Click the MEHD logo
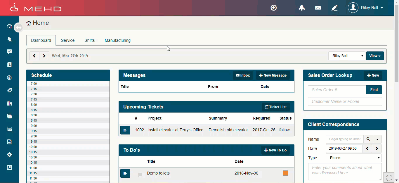Image resolution: width=399 pixels, height=183 pixels. click(x=36, y=8)
